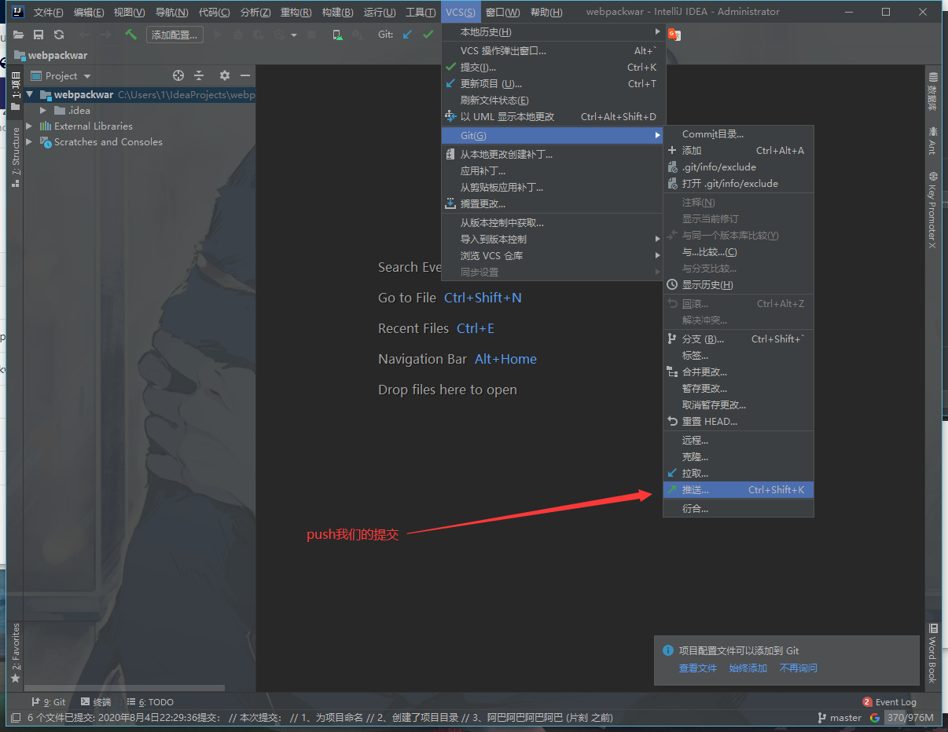The height and width of the screenshot is (732, 948).
Task: Toggle the 2: Favorites tool window
Action: pos(16,652)
